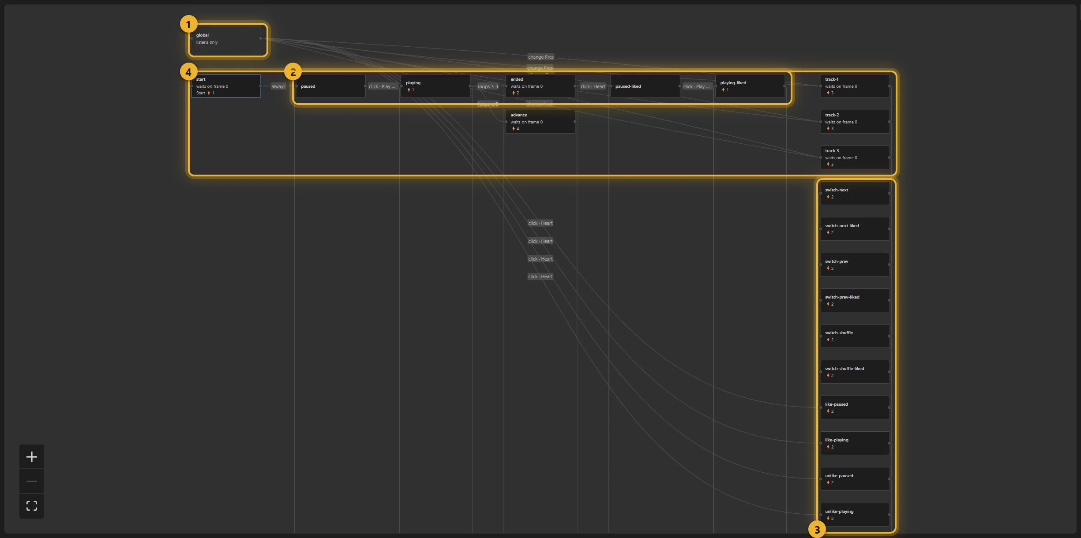1081x538 pixels.
Task: Click the unlike-playing node
Action: pos(855,515)
